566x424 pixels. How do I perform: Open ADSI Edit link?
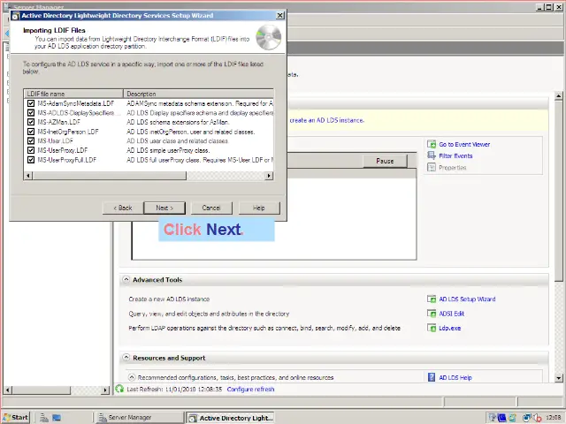click(451, 314)
